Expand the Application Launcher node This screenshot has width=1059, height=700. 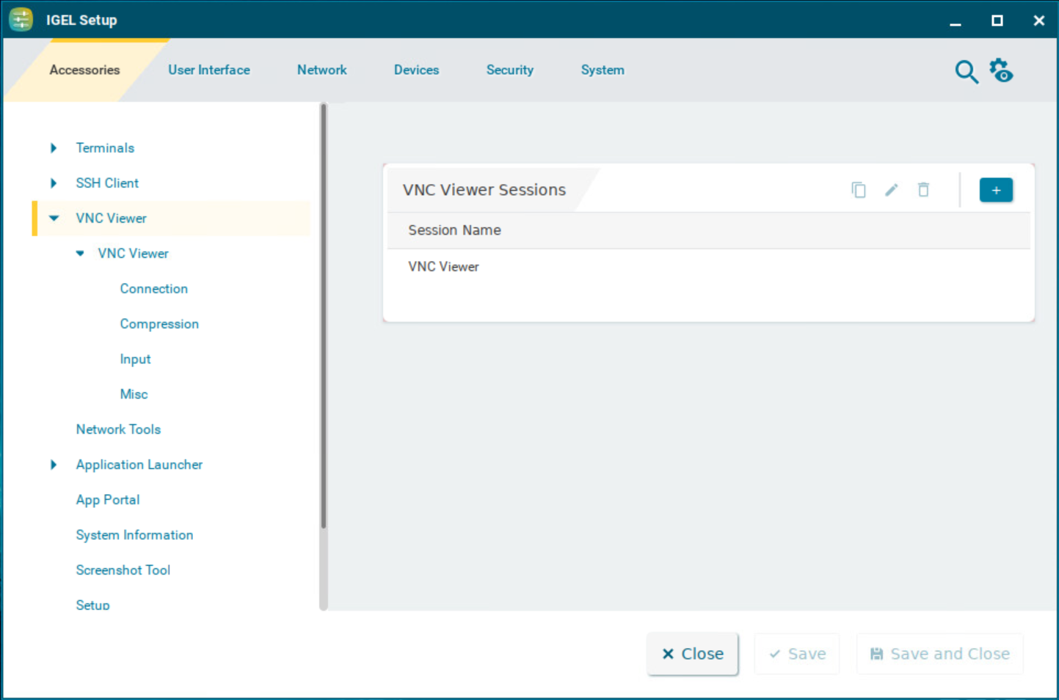(54, 465)
